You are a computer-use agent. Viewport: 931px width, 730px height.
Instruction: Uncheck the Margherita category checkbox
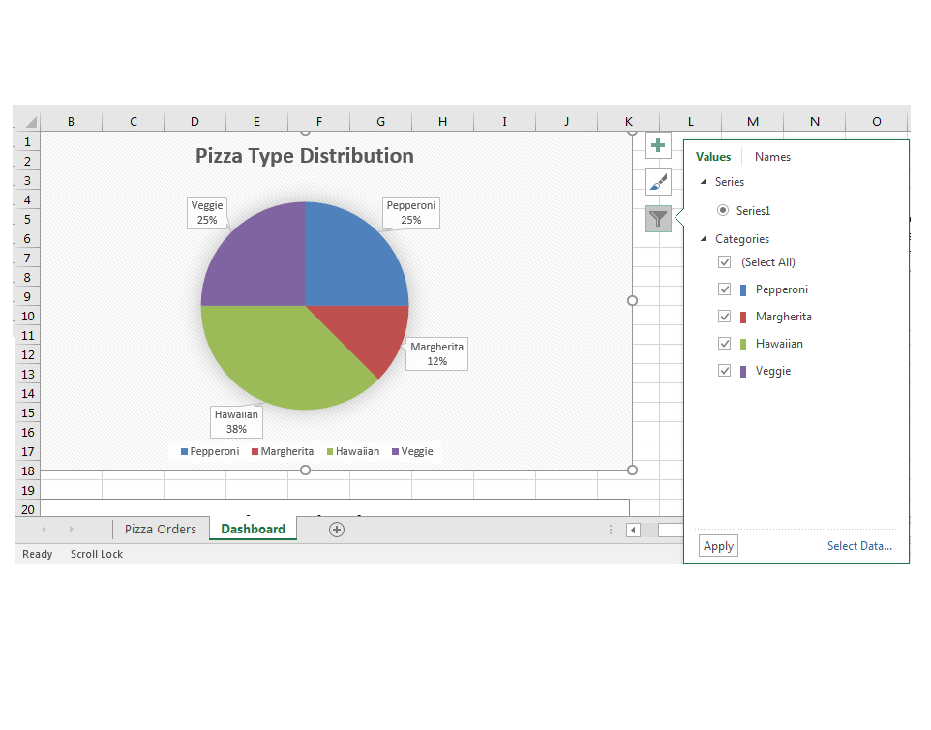tap(724, 317)
